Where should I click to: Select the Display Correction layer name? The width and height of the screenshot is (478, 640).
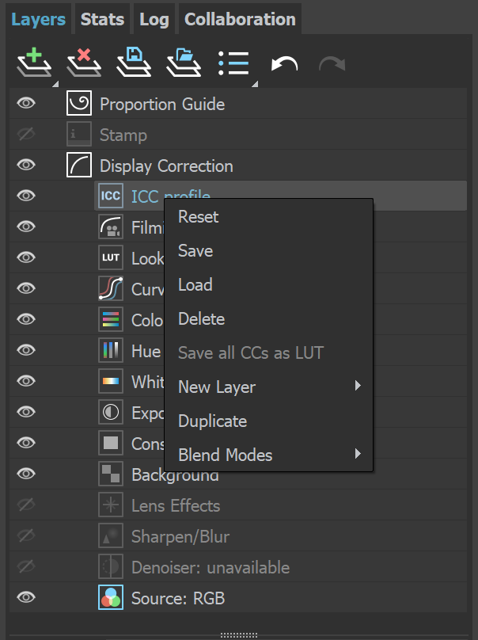coord(166,166)
